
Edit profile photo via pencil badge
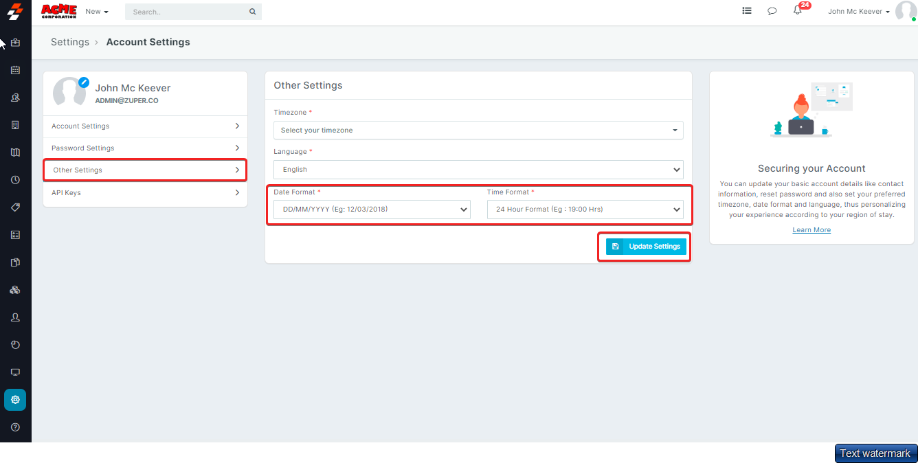pyautogui.click(x=84, y=82)
